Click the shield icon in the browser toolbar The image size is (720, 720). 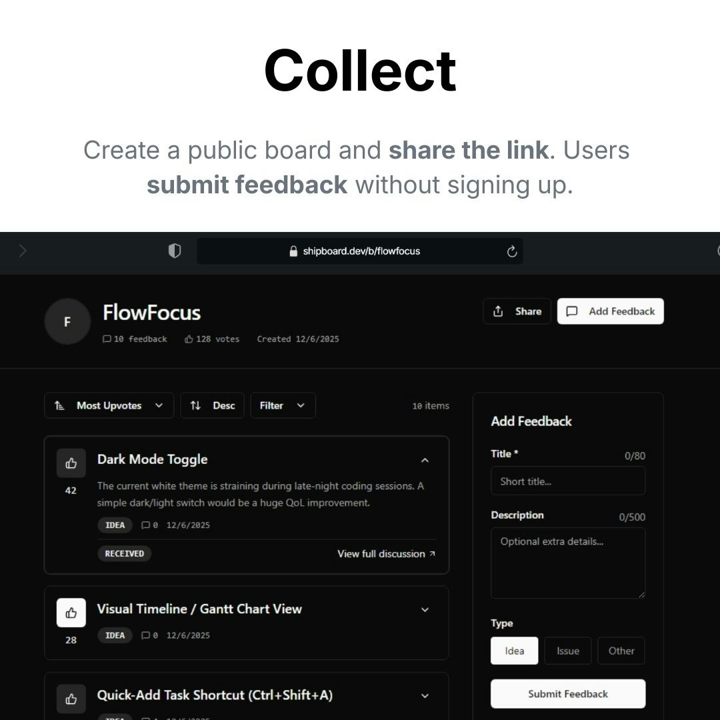tap(175, 251)
